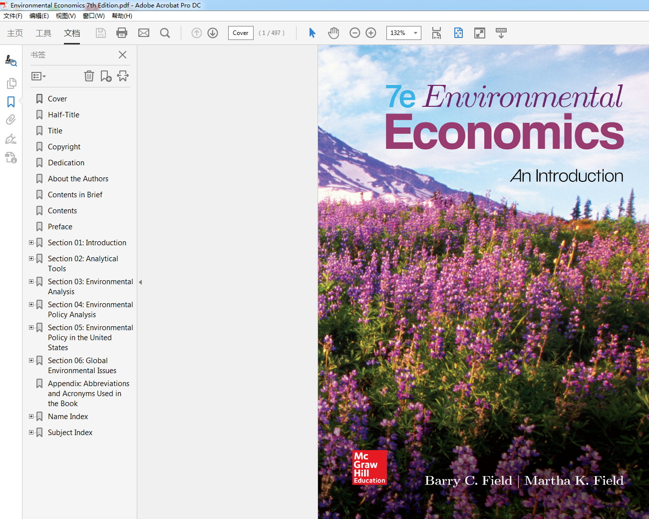649x519 pixels.
Task: Open attachments paperclip panel
Action: tap(11, 120)
